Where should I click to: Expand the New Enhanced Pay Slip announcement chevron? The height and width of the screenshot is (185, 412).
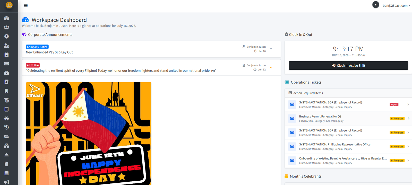point(271,49)
